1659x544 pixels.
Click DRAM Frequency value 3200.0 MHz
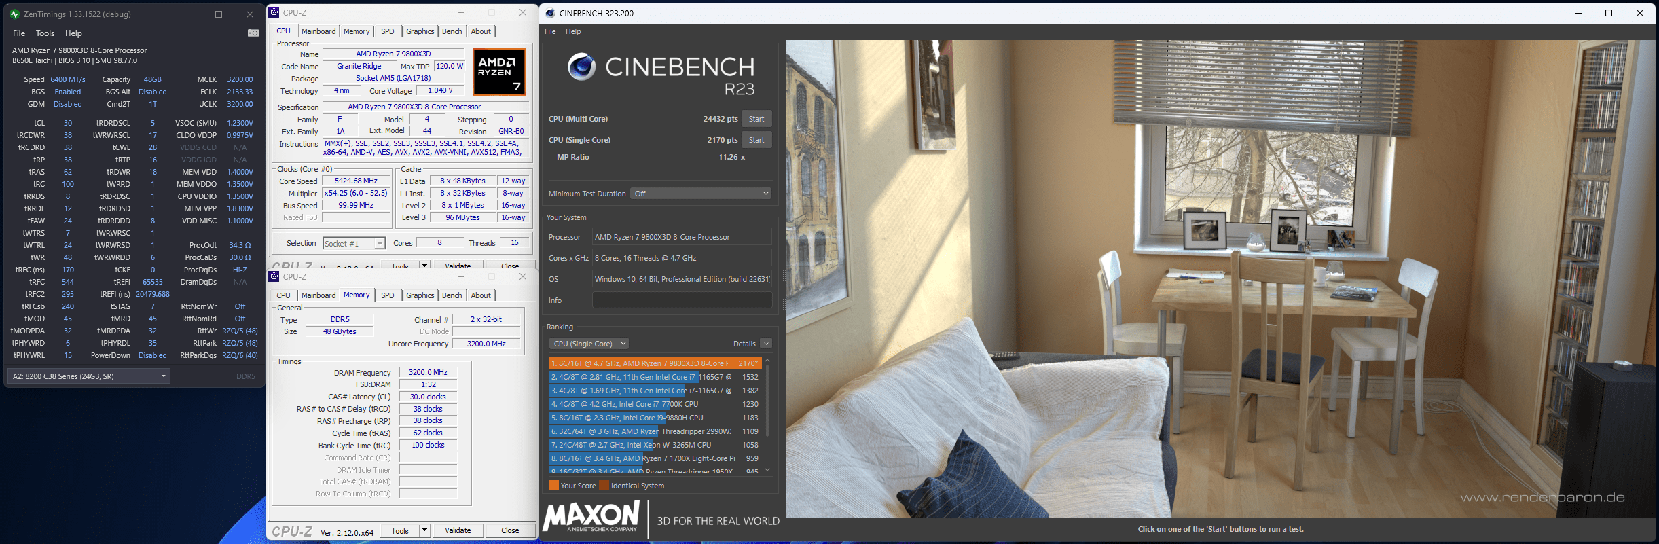[428, 372]
